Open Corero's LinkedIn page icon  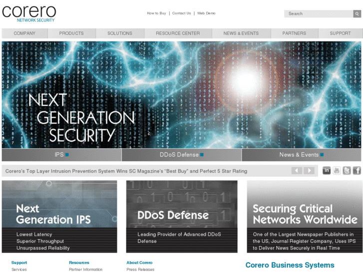pyautogui.click(x=327, y=171)
